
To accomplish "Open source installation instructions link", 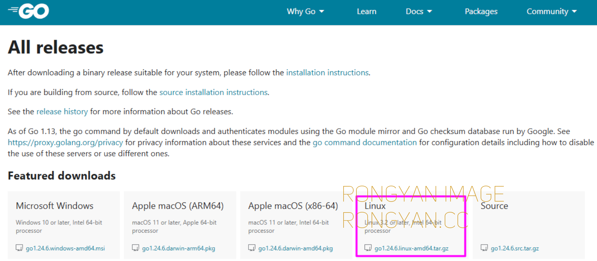I will (x=214, y=92).
